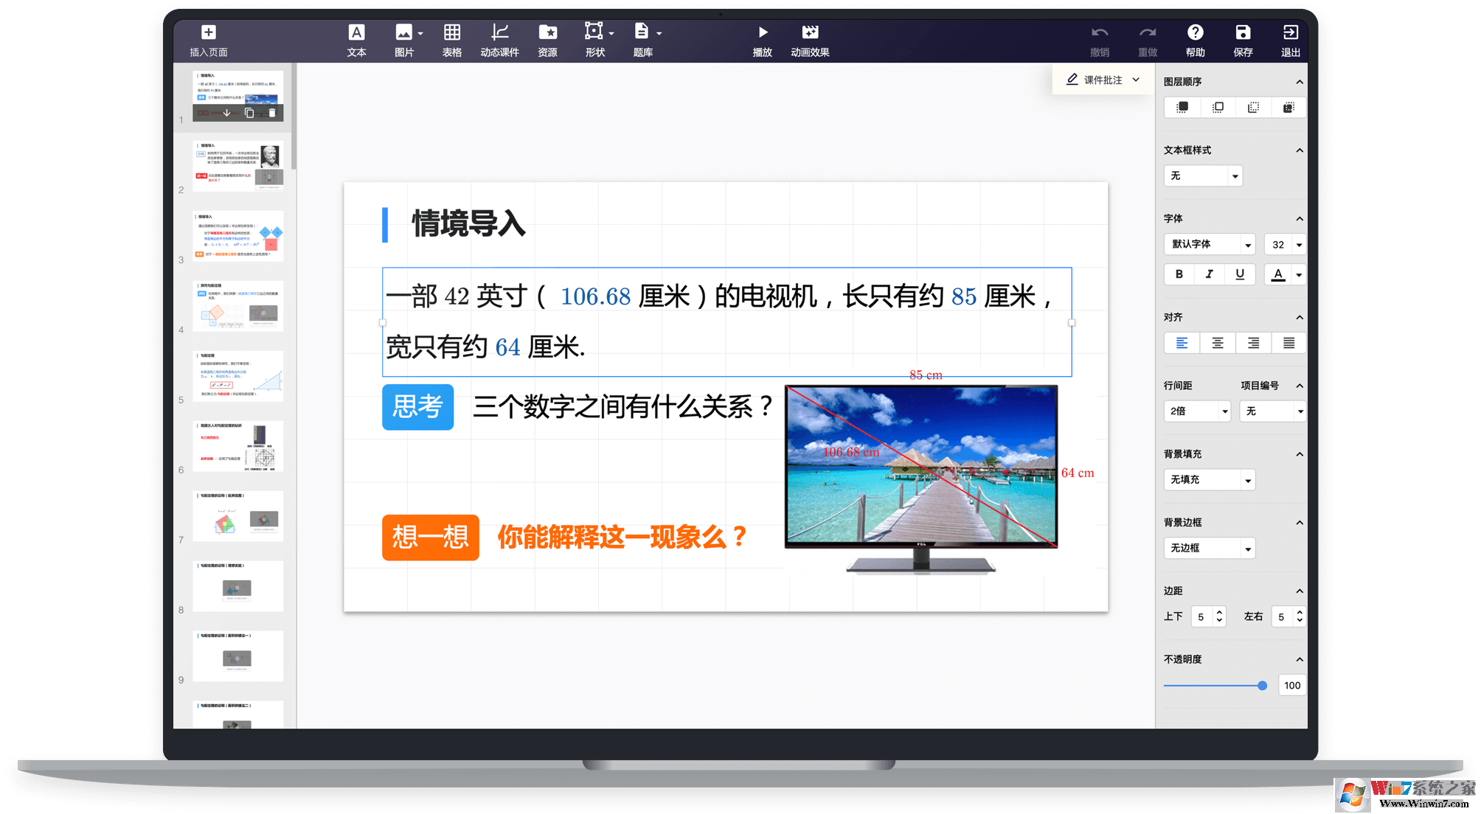
Task: Click the 保存 save icon
Action: click(1243, 32)
